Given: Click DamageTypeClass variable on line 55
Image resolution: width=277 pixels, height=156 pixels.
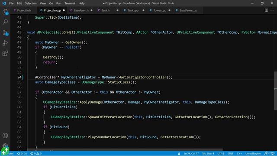Looking at the screenshot, I should (60, 82).
